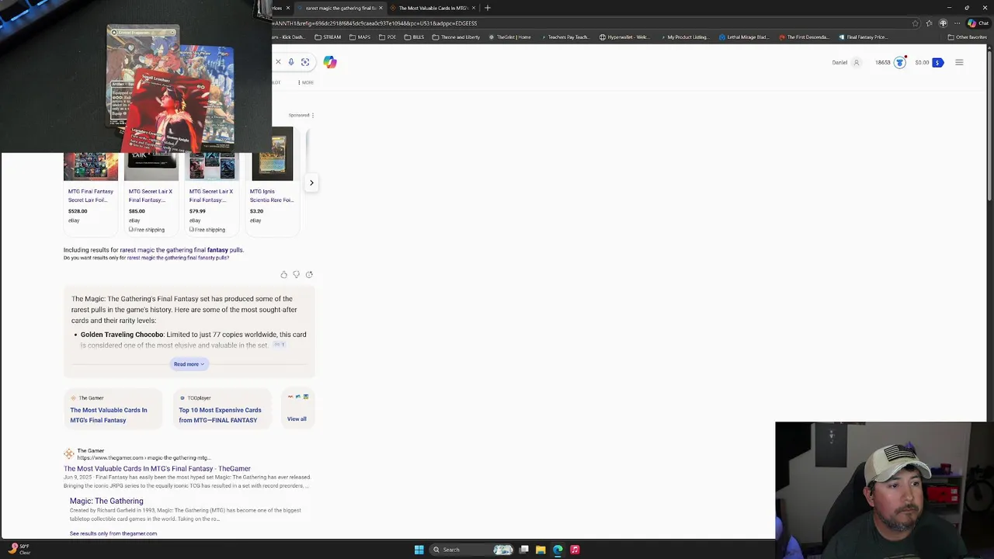Open POE bookmarks folder
Viewport: 994px width, 559px height.
[388, 37]
